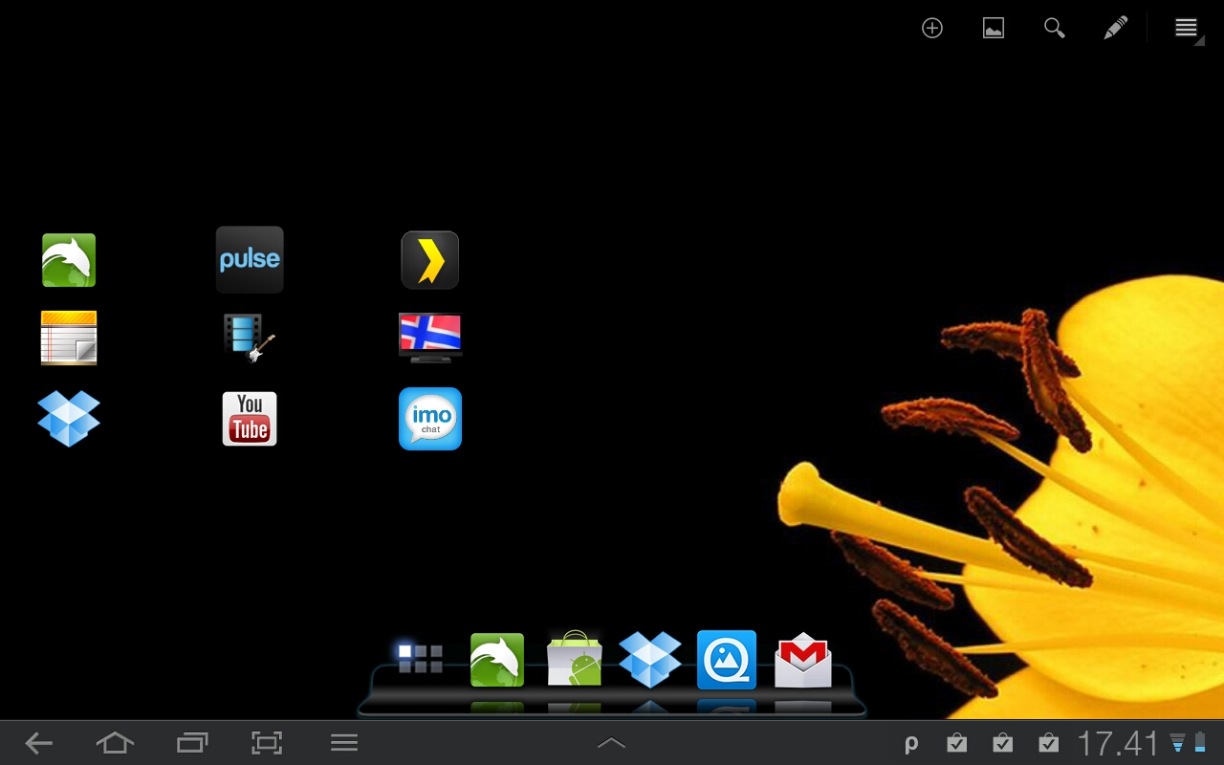Go to Home via system bar
Image resolution: width=1224 pixels, height=765 pixels.
pyautogui.click(x=115, y=743)
